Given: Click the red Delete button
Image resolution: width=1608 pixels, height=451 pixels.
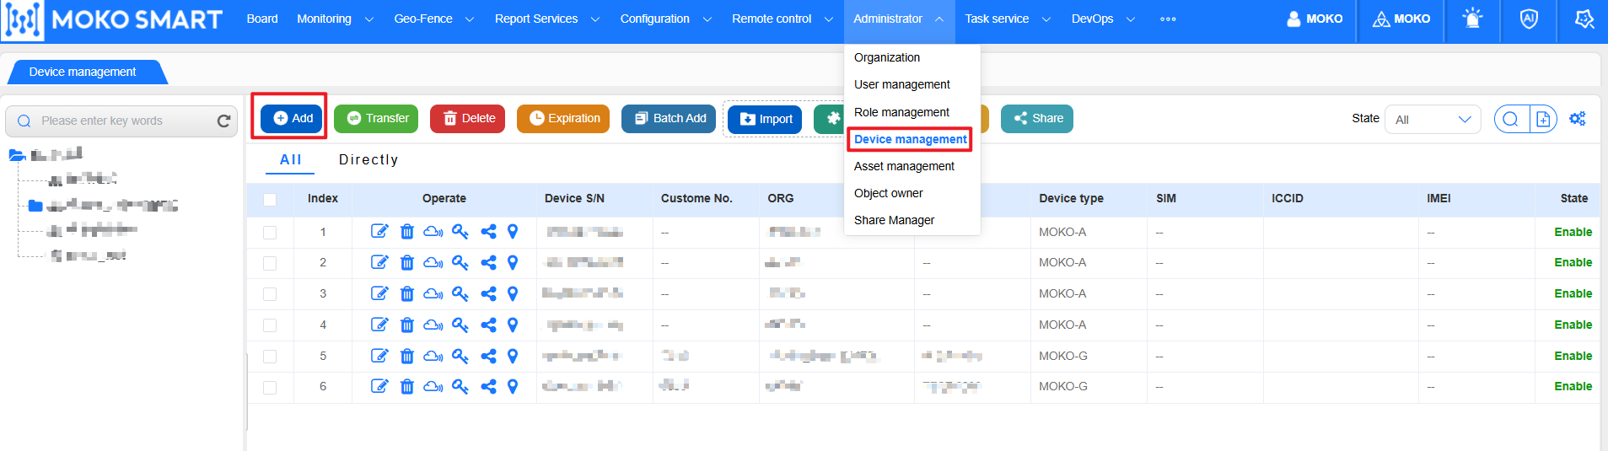Looking at the screenshot, I should (x=468, y=119).
